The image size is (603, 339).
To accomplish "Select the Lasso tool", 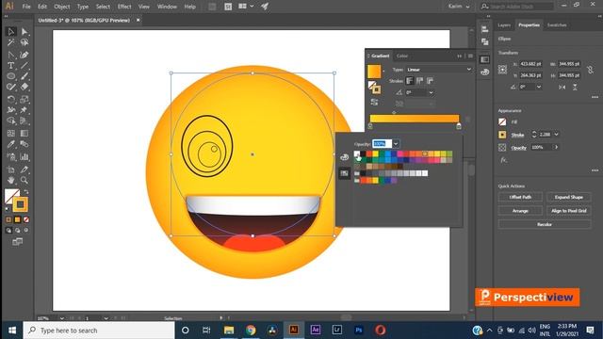I will (x=24, y=42).
